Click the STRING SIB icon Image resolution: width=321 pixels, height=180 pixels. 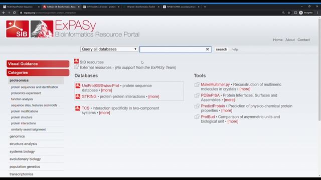coord(78,96)
